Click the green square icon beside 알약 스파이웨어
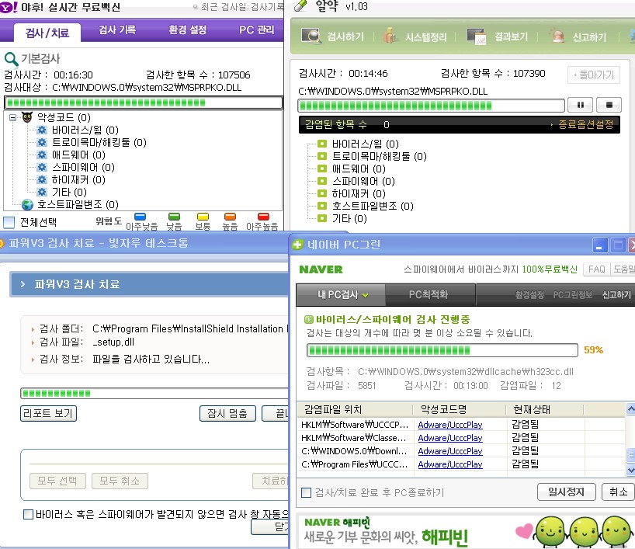Viewport: 635px width, 549px height. tap(322, 181)
